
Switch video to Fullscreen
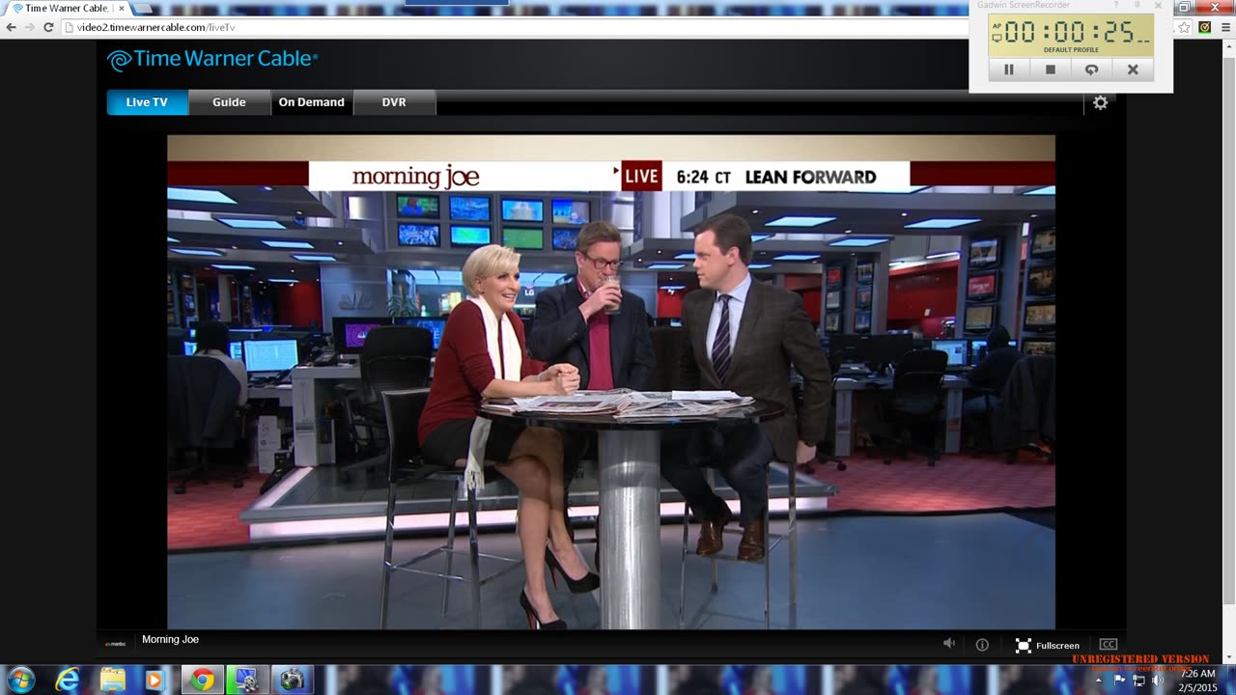pos(1048,645)
